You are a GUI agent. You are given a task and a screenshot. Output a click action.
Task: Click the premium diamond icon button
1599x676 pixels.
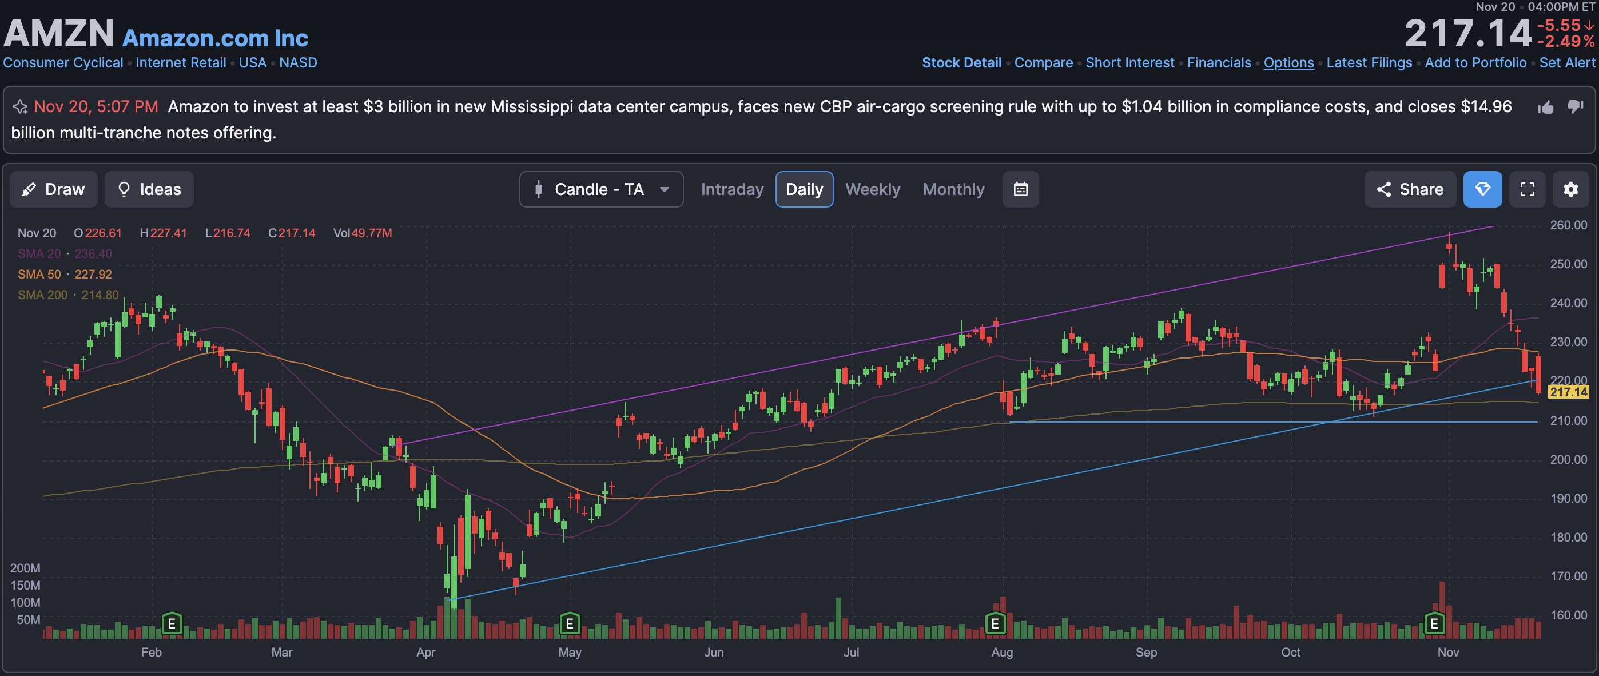[1482, 189]
